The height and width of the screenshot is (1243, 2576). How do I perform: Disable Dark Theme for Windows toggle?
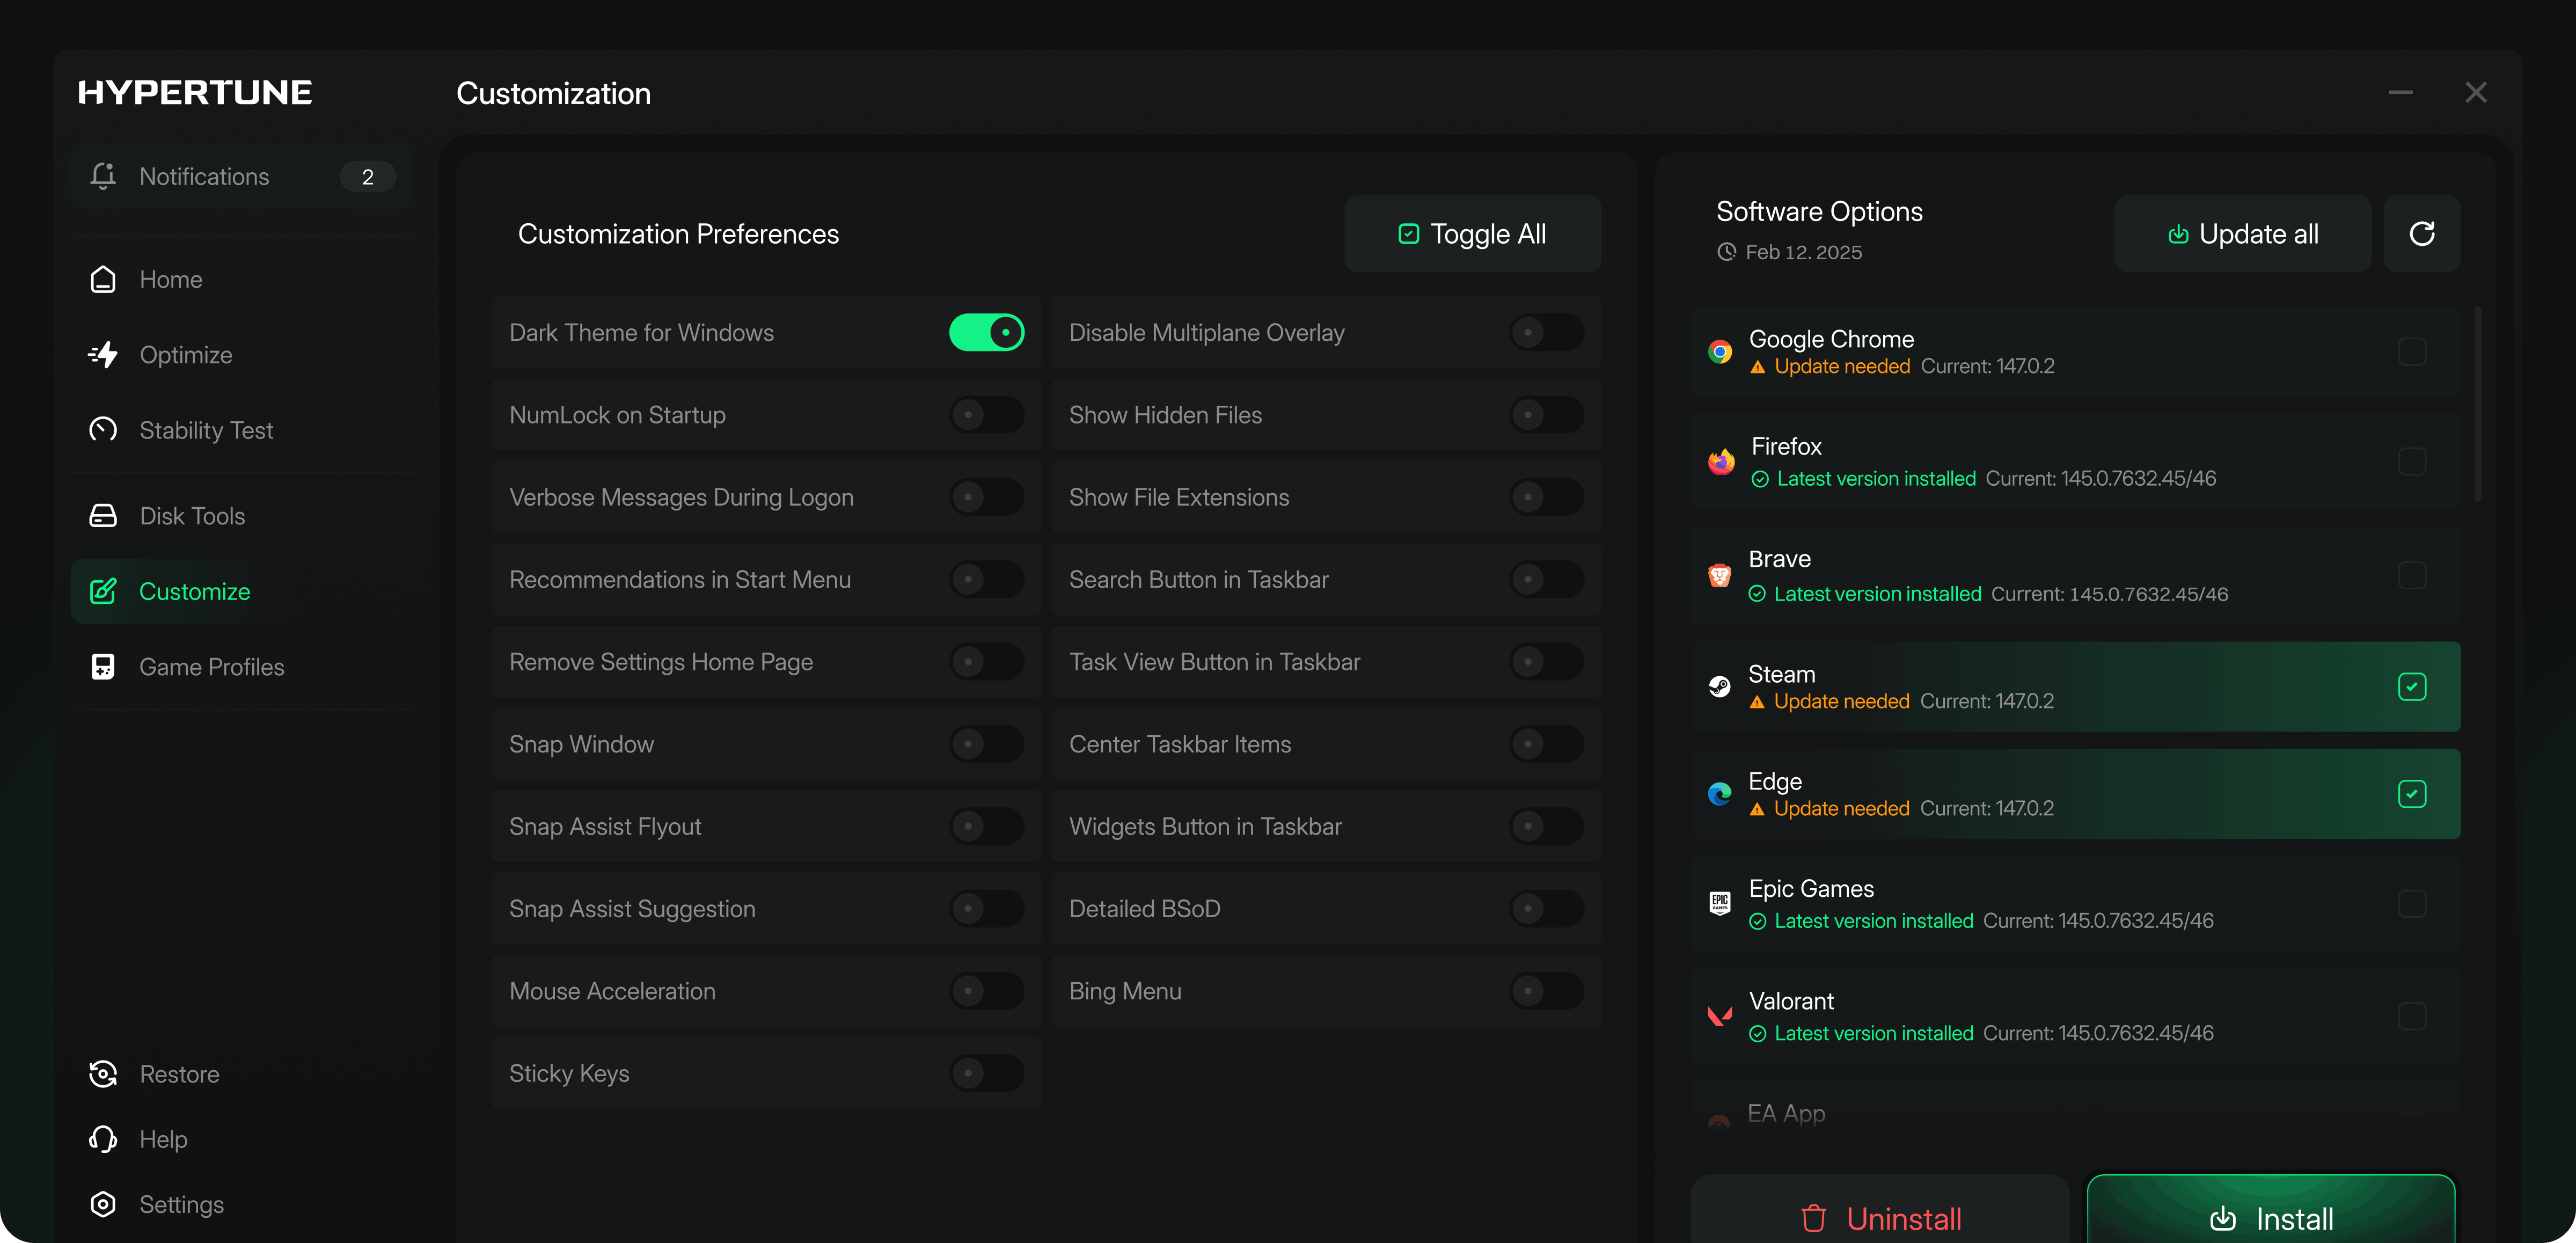coord(986,332)
